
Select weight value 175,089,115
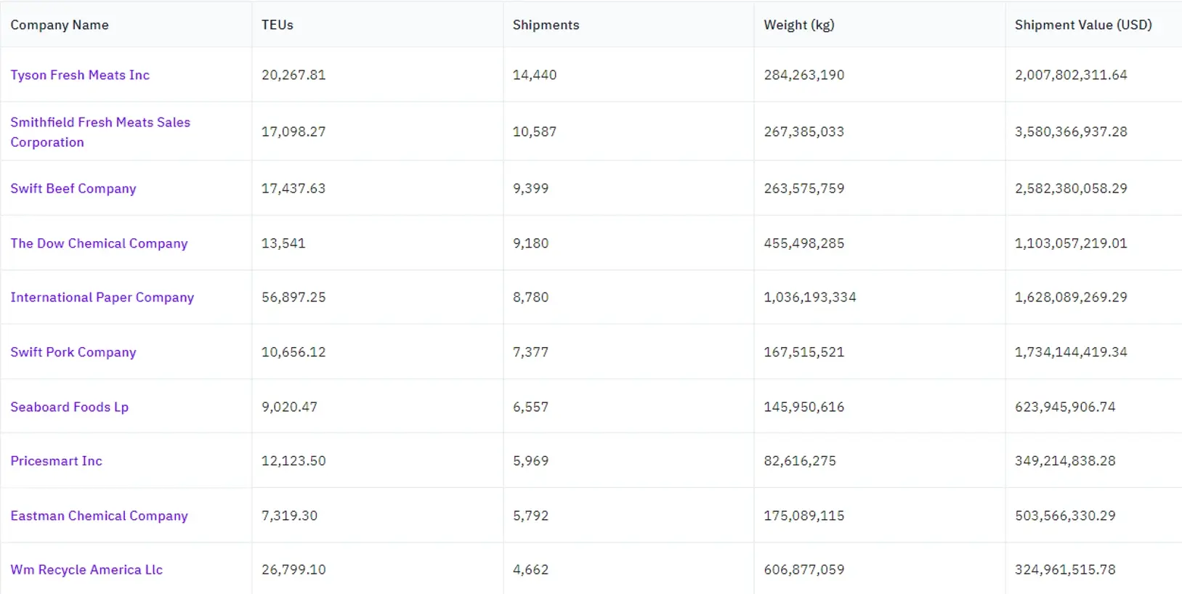(x=804, y=516)
